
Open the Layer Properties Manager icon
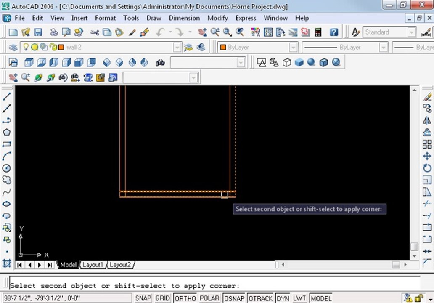[13, 48]
